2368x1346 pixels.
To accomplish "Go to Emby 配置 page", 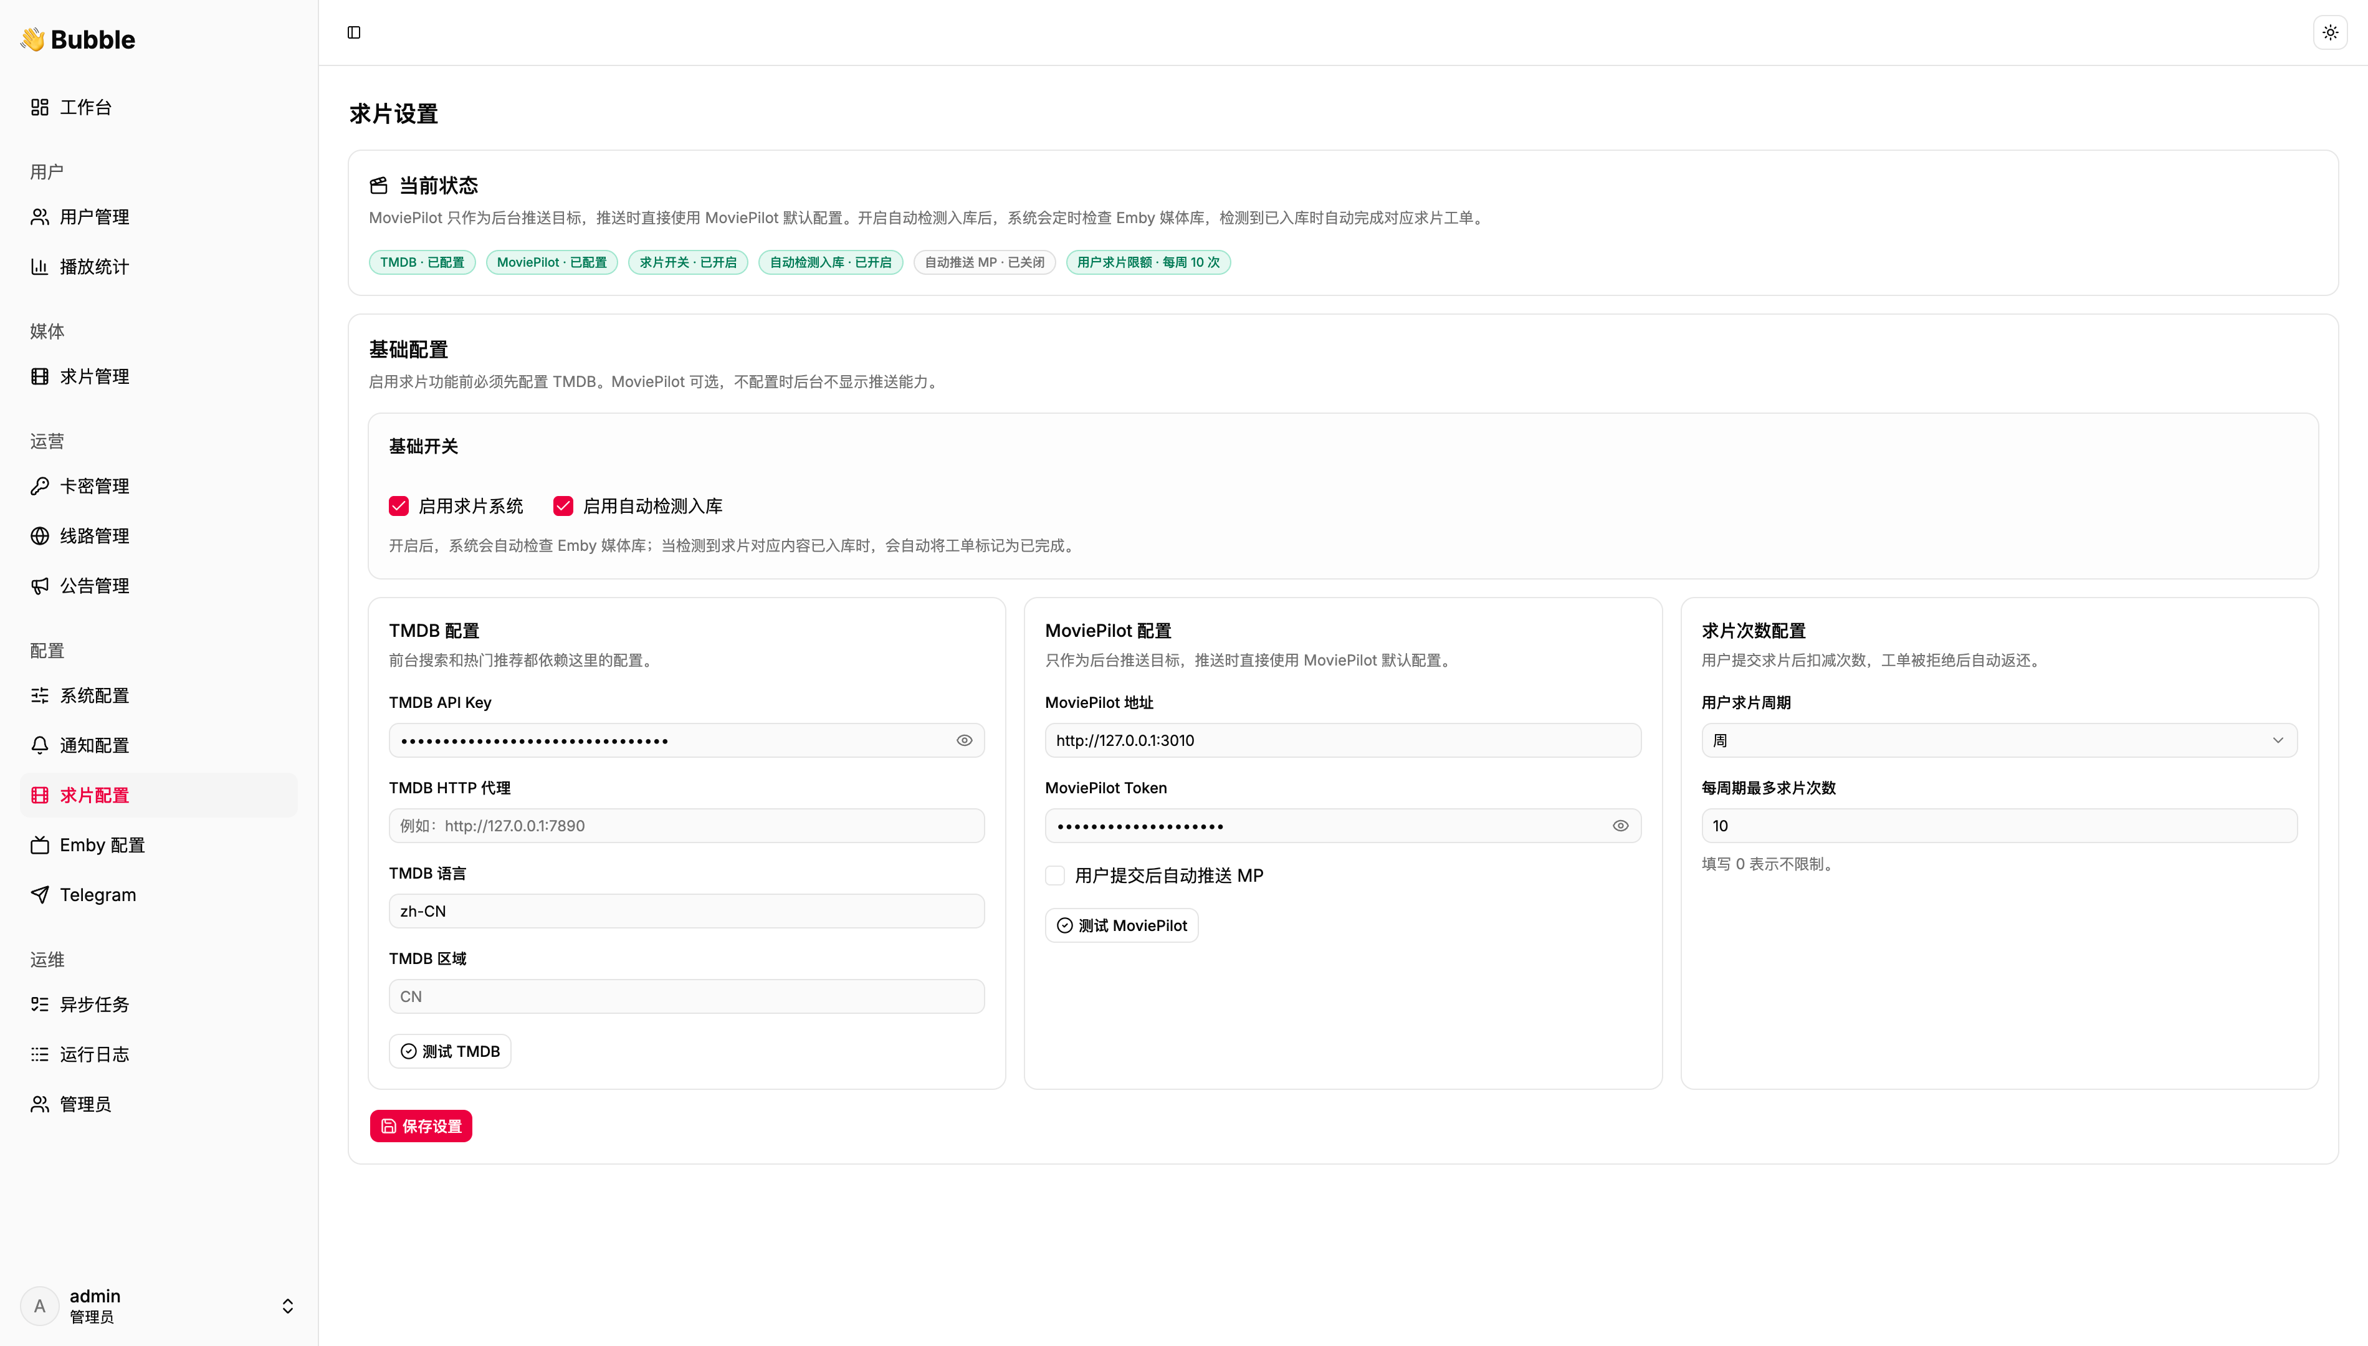I will coord(102,845).
